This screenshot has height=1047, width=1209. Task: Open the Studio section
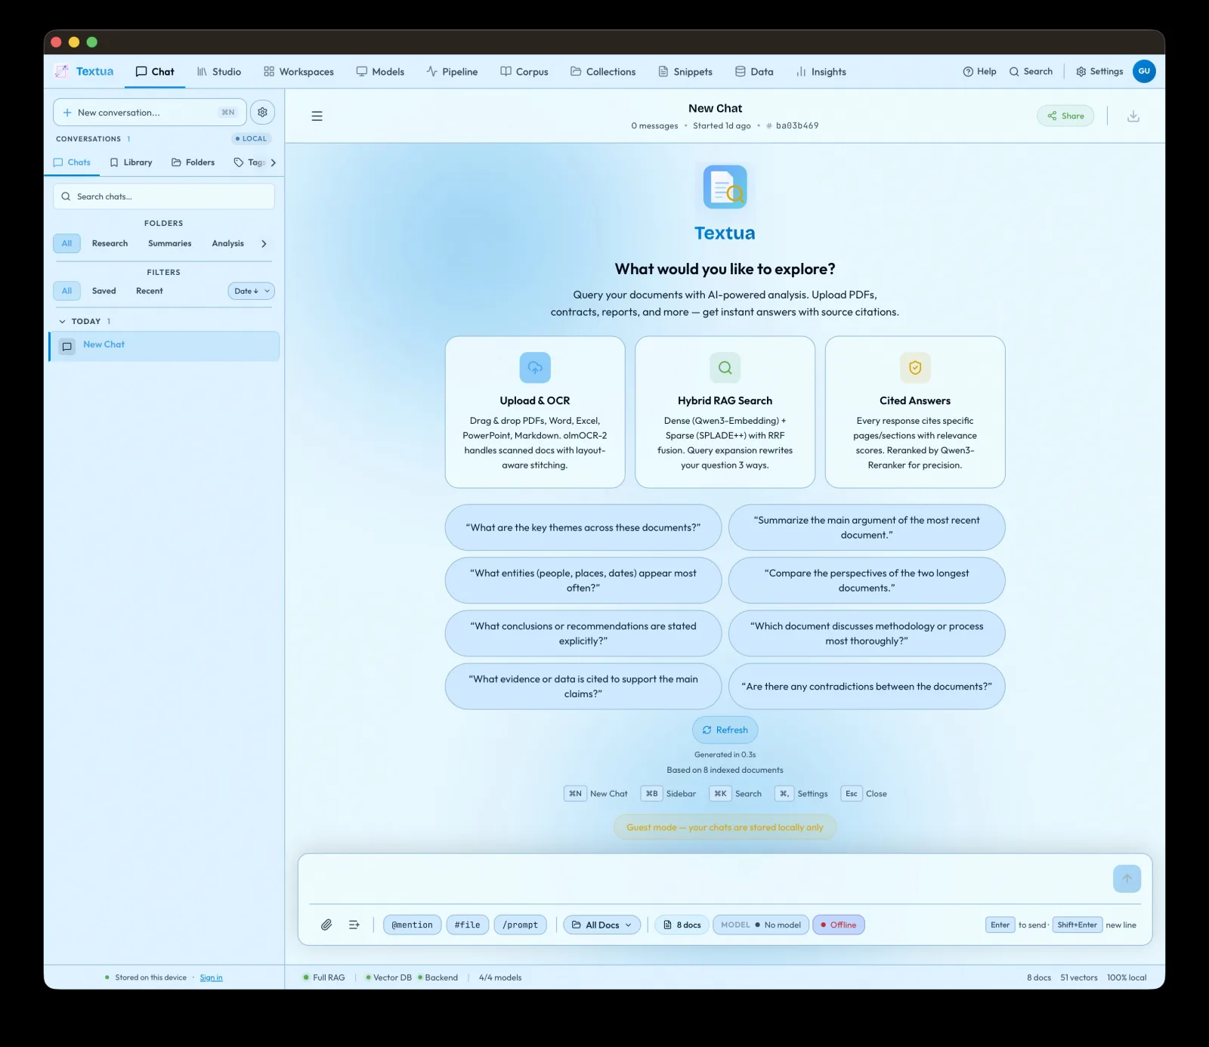(x=218, y=72)
